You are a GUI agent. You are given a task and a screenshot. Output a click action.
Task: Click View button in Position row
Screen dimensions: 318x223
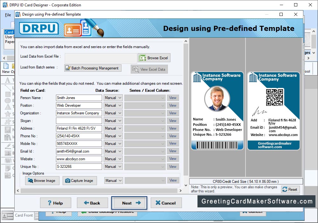click(173, 105)
